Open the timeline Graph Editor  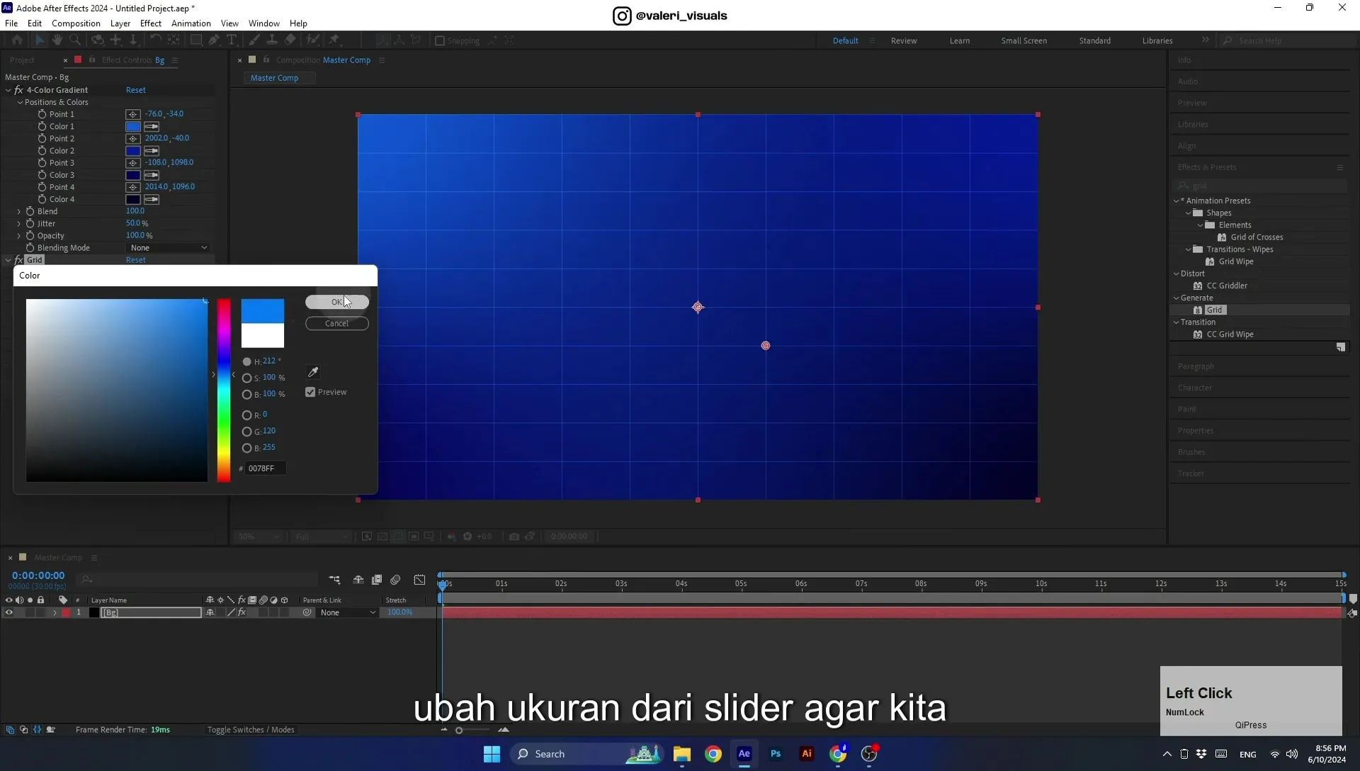pos(419,580)
